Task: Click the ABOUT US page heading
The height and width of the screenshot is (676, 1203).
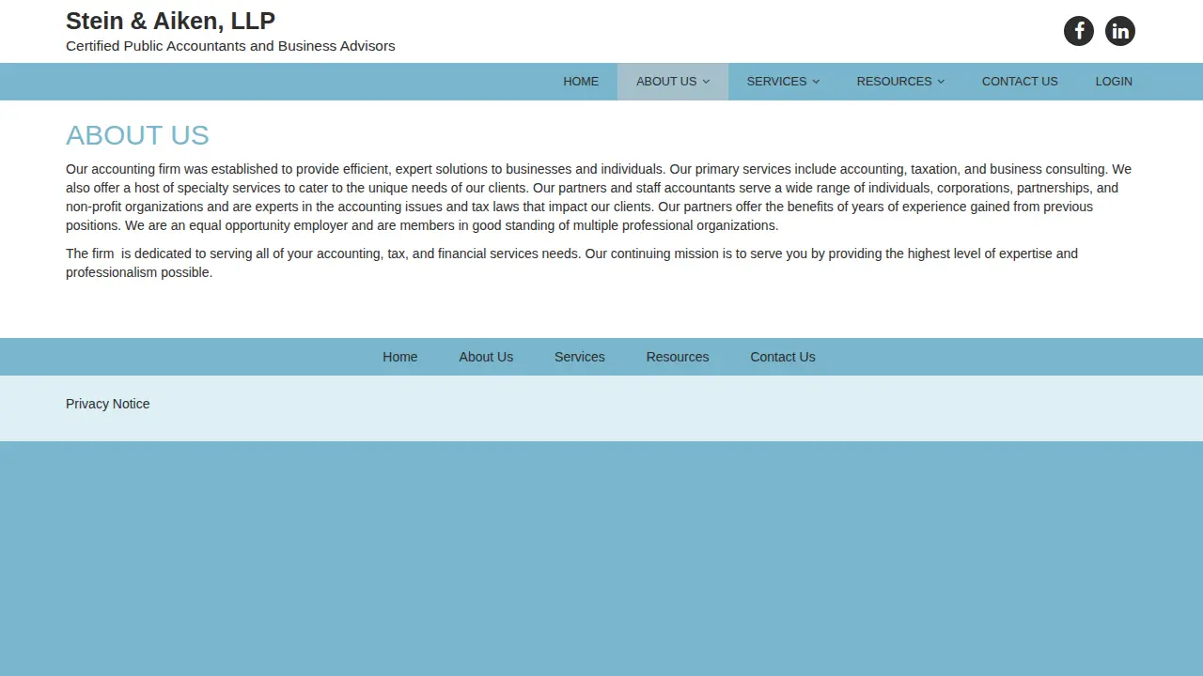Action: coord(137,135)
